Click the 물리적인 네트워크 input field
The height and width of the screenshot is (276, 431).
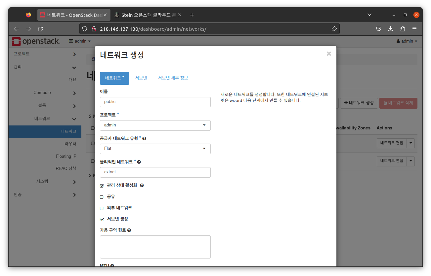coord(155,172)
